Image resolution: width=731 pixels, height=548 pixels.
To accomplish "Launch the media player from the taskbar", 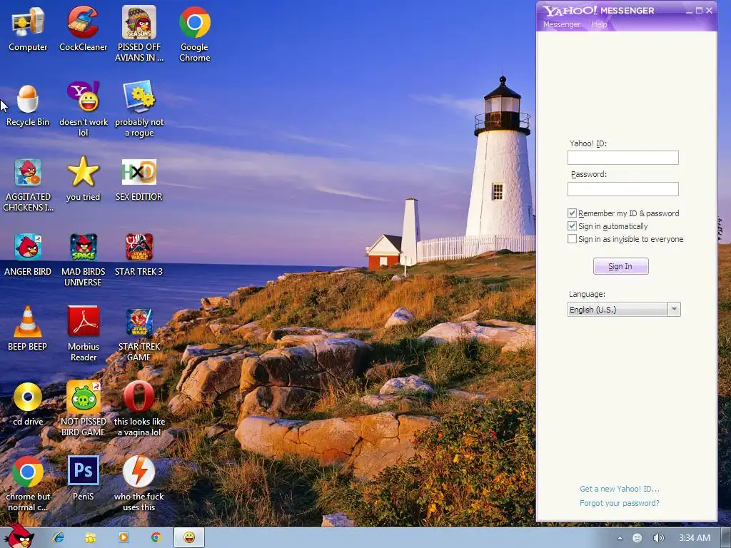I will [123, 537].
